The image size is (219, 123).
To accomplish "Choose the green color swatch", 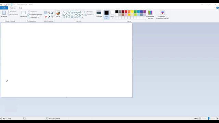I will point(136,12).
